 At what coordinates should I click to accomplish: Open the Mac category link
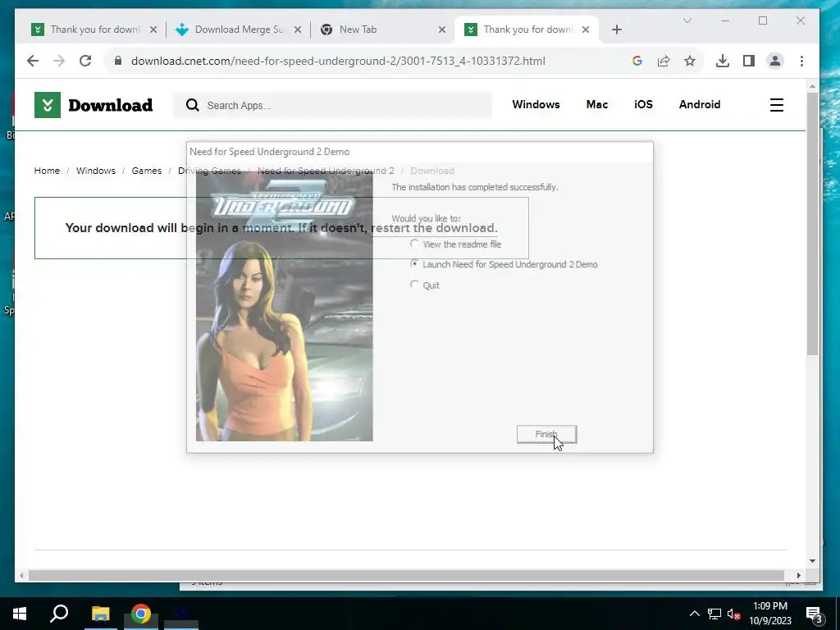pyautogui.click(x=597, y=104)
